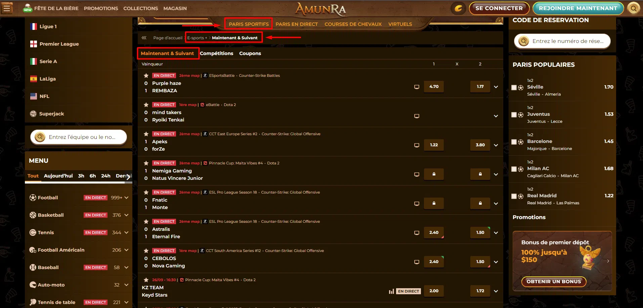Click the AmunRa logo

pos(320,9)
